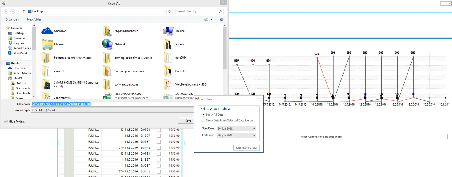Open the Organize menu

pyautogui.click(x=13, y=19)
